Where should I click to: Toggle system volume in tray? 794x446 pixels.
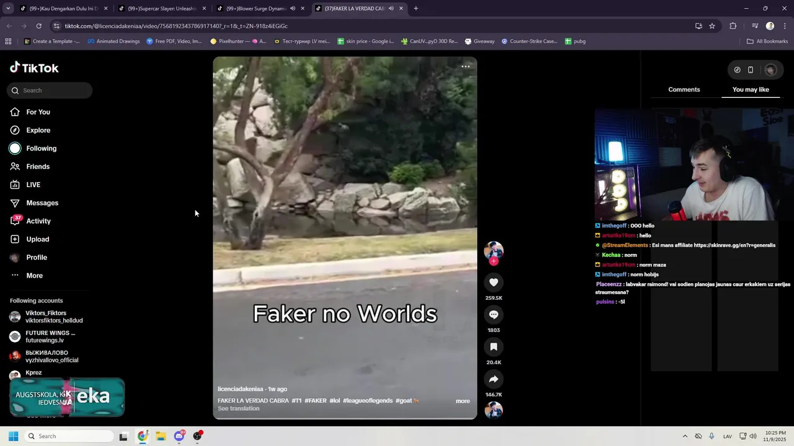coord(753,436)
